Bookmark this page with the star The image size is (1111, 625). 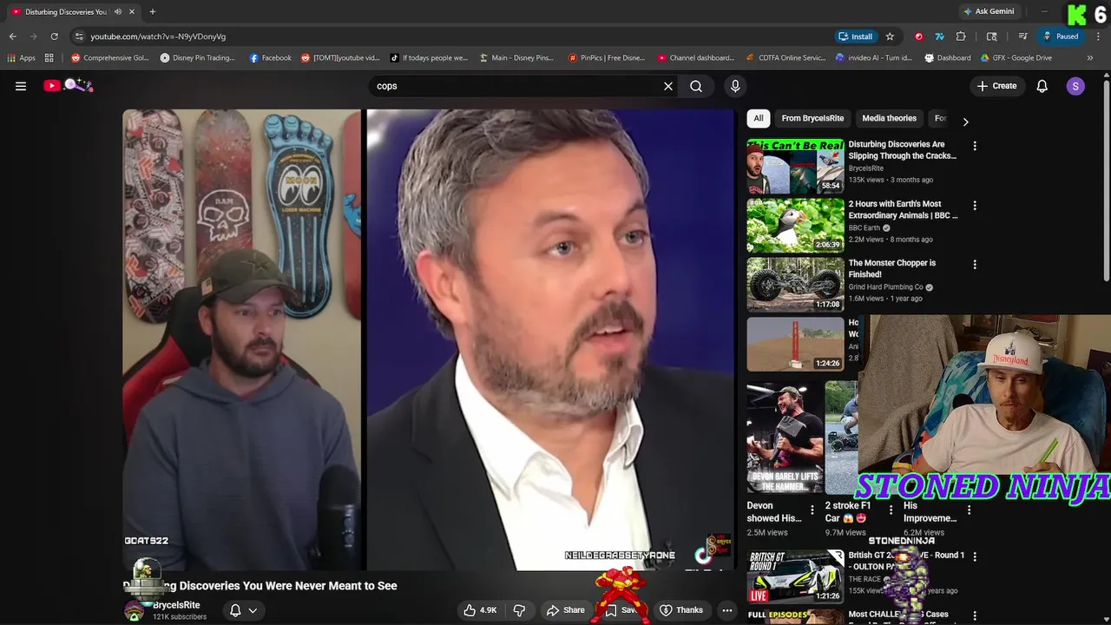pos(890,36)
